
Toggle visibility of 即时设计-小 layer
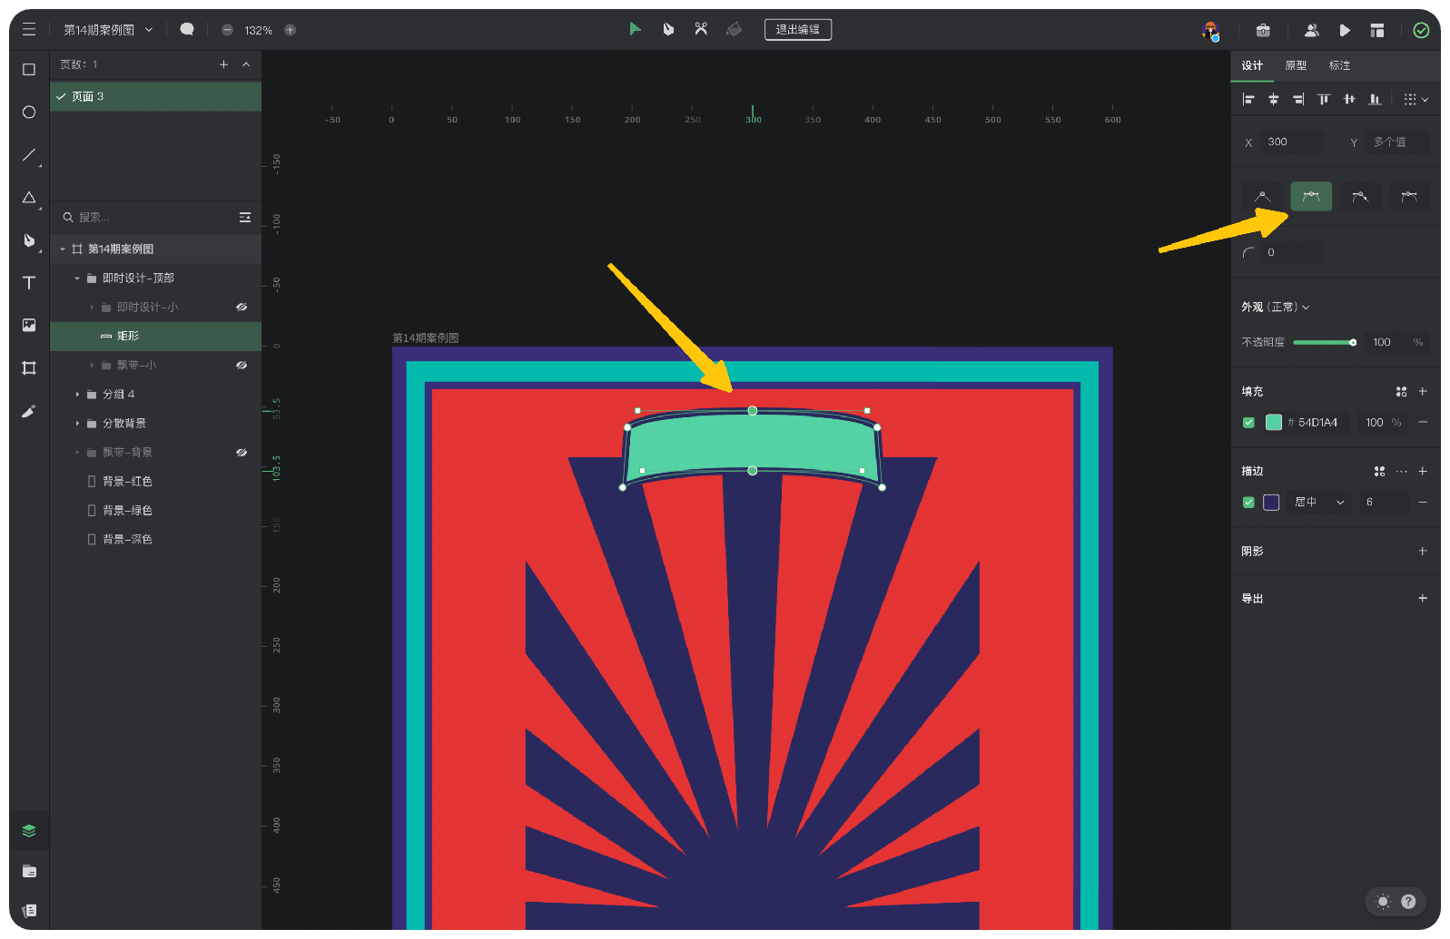pos(242,307)
